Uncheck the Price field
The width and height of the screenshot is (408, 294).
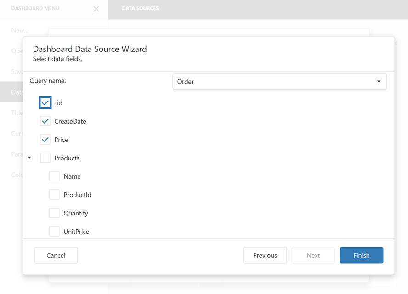[45, 139]
